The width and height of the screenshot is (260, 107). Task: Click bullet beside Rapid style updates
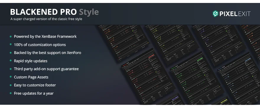point(11,61)
